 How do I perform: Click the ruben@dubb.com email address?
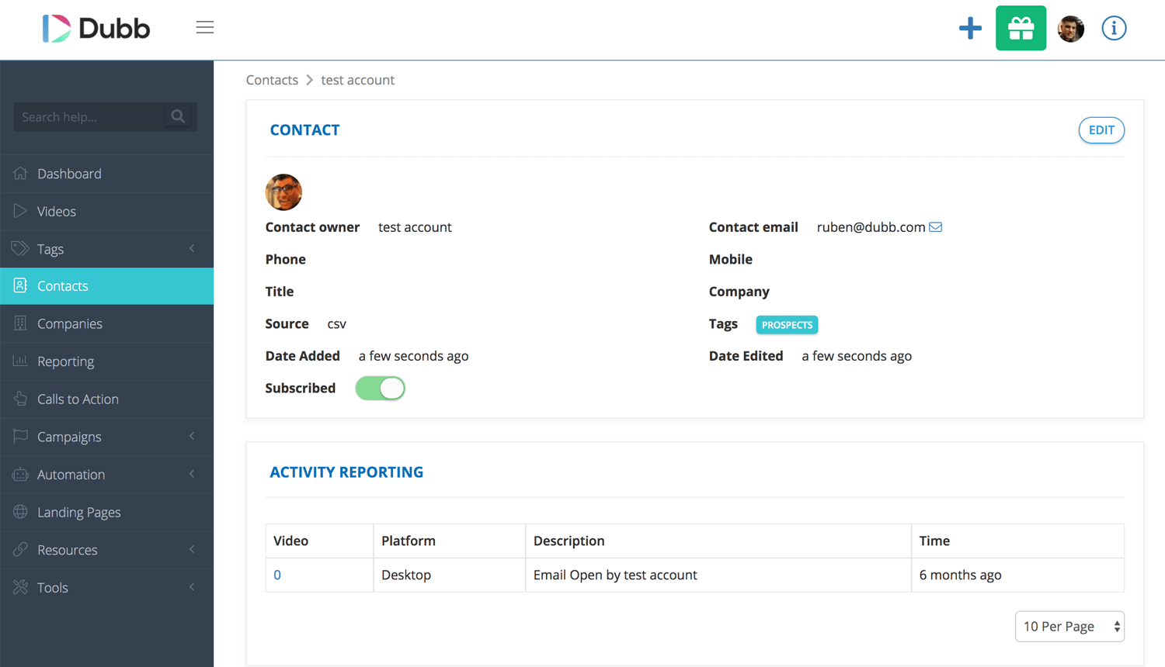pos(871,227)
